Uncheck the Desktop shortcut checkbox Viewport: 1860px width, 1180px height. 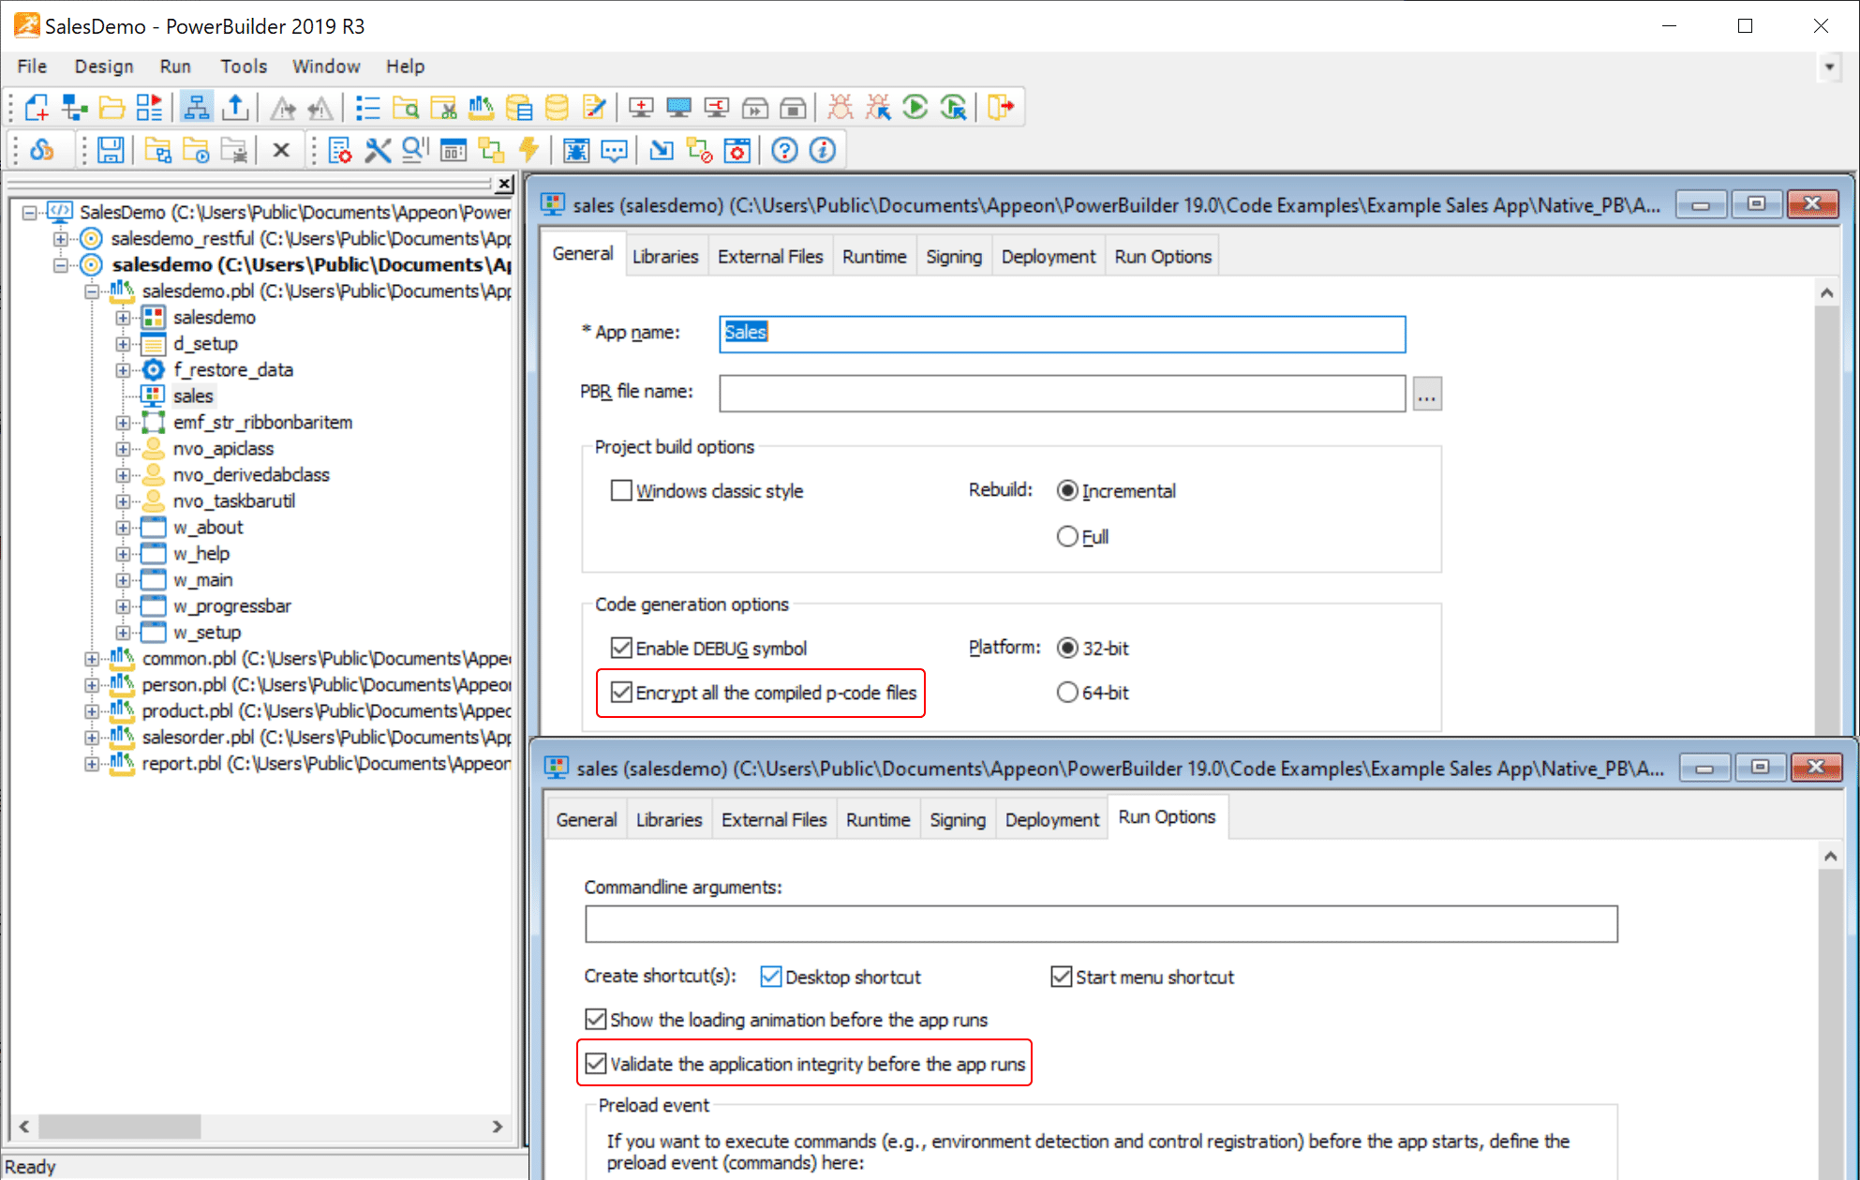pos(771,977)
